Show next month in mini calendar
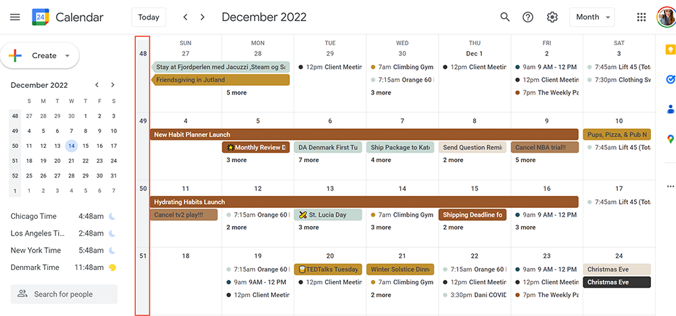The image size is (676, 316). point(112,85)
